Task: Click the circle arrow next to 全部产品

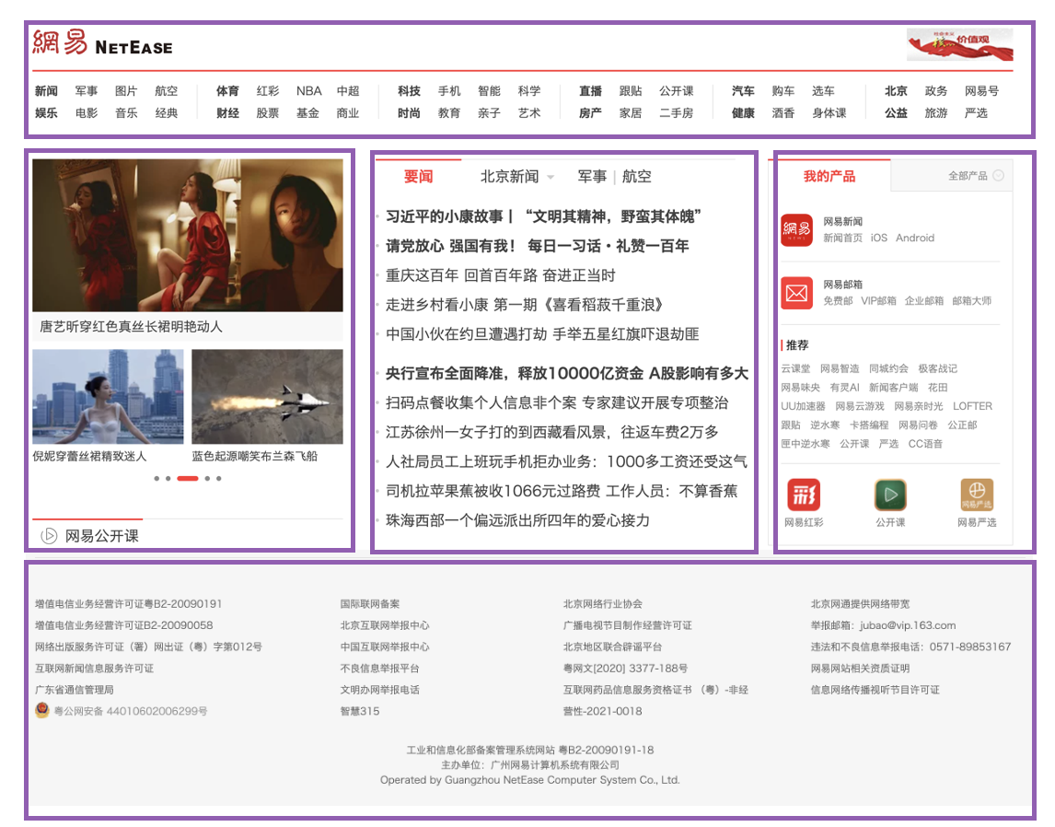Action: tap(999, 176)
